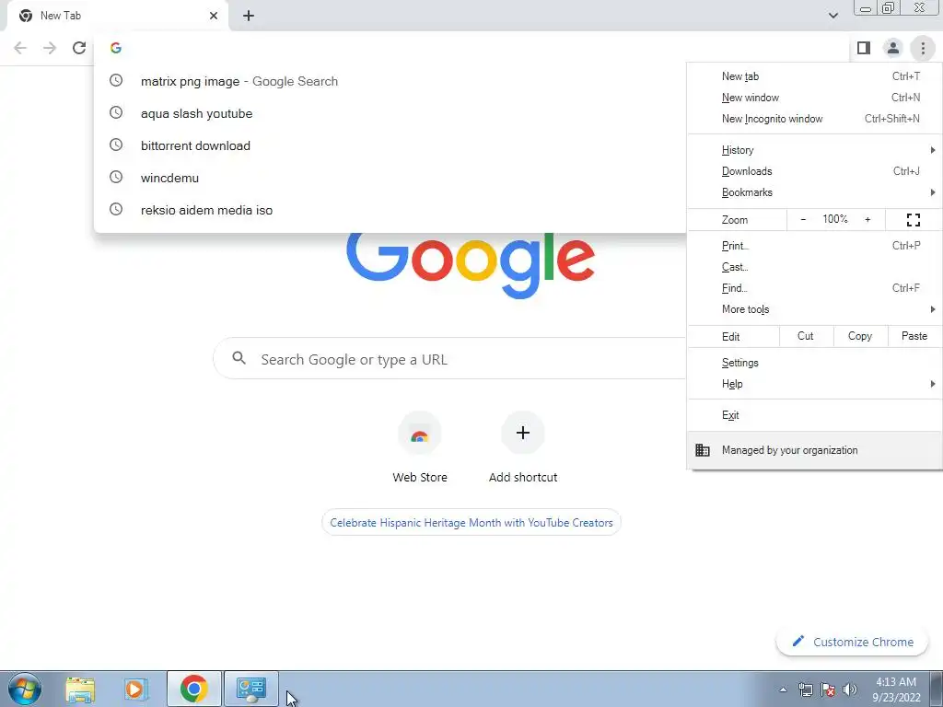The image size is (943, 707).
Task: Select suggestion reksio aidem media iso
Action: click(390, 210)
